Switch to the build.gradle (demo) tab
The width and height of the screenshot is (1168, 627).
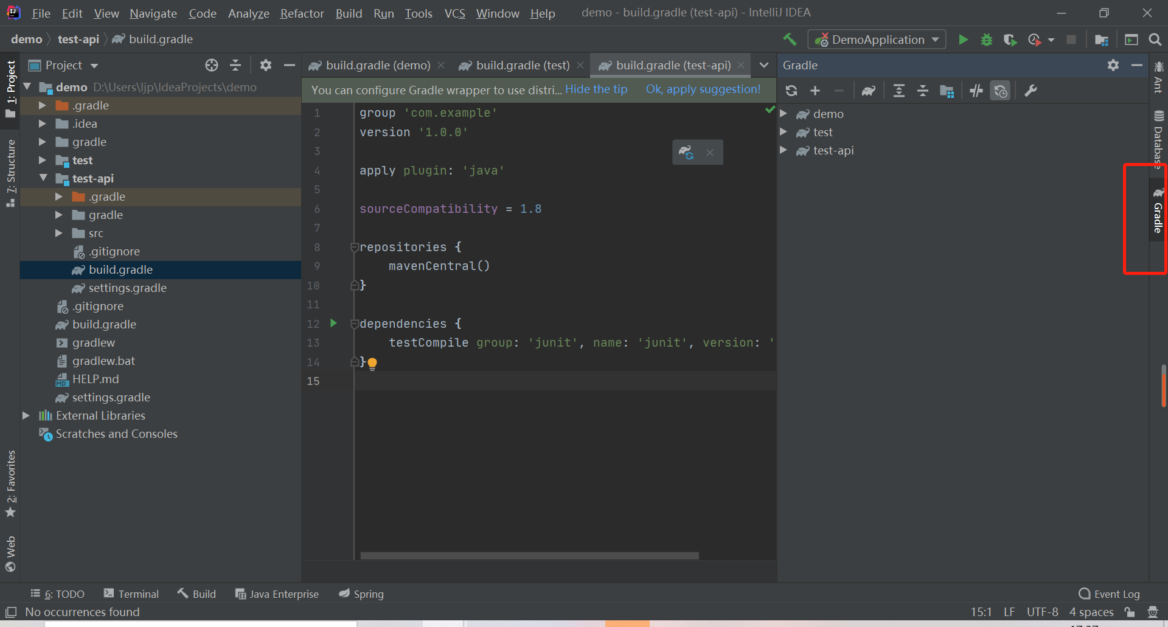(376, 65)
